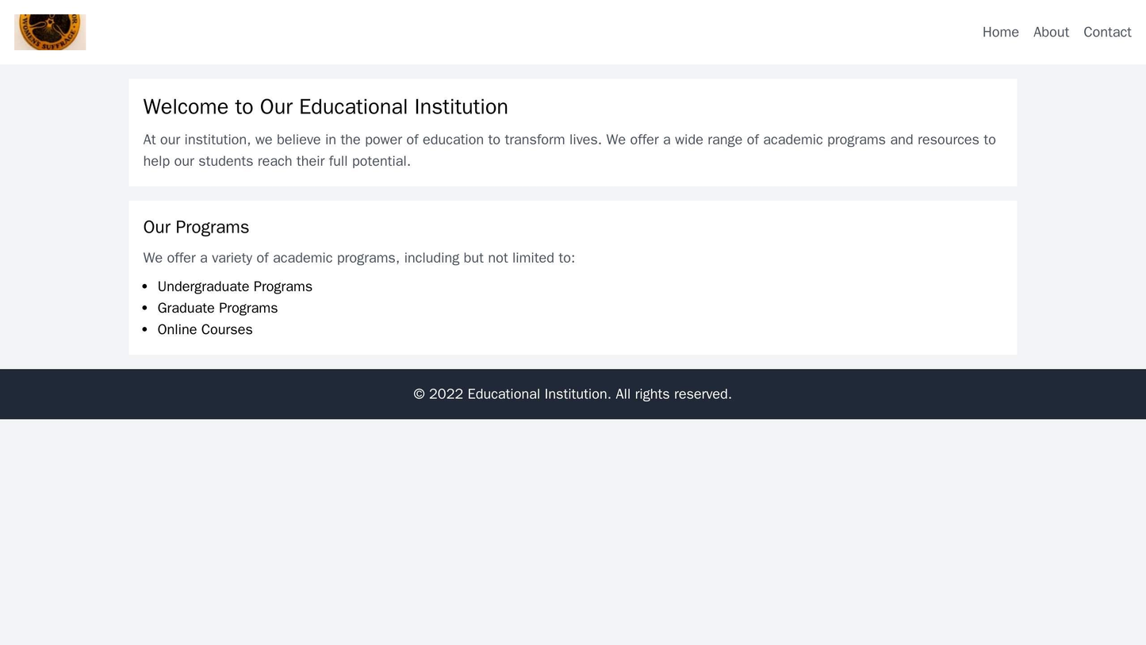Select Graduate Programs list item
The image size is (1146, 645).
[218, 308]
